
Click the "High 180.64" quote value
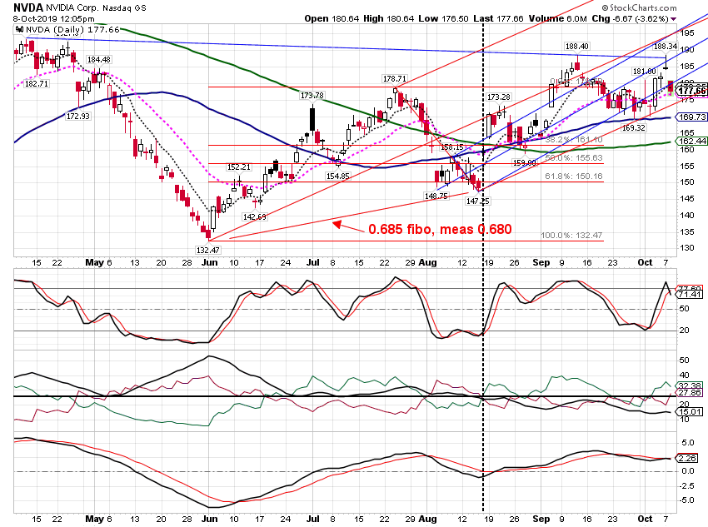tap(389, 19)
